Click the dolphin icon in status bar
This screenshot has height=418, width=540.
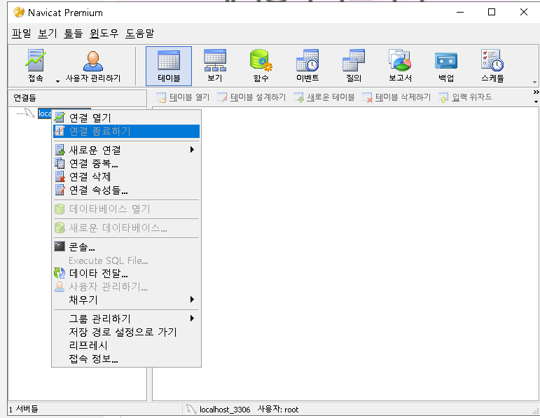pos(191,409)
